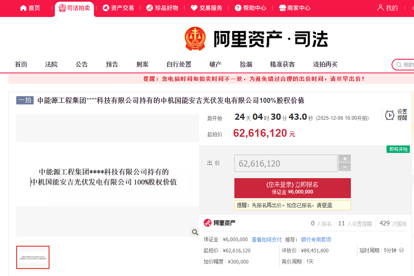Decrease bid with the minus stepper
This screenshot has width=414, height=276.
coord(345,167)
